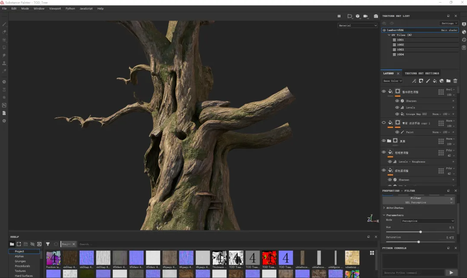467x278 pixels.
Task: Switch to Texture Set Settings tab
Action: [422, 73]
